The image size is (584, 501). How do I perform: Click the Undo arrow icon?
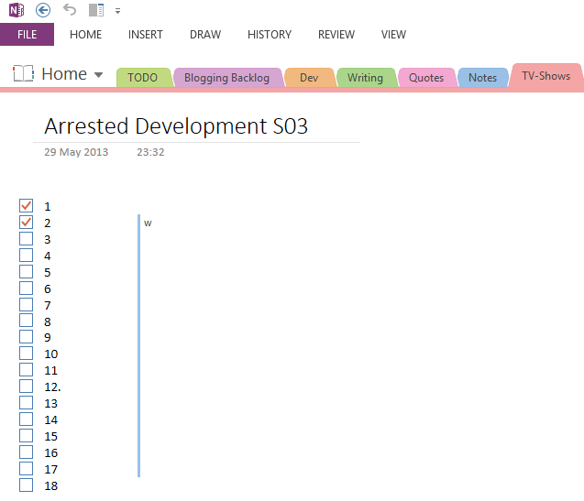[70, 10]
